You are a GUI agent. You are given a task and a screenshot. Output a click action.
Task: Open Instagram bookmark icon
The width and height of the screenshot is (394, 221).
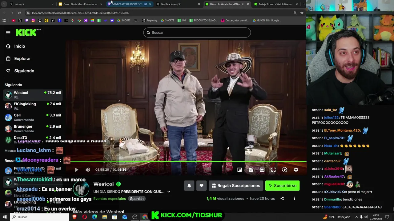click(33, 21)
